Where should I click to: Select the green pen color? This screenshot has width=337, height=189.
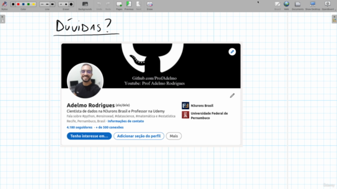pyautogui.click(x=28, y=4)
